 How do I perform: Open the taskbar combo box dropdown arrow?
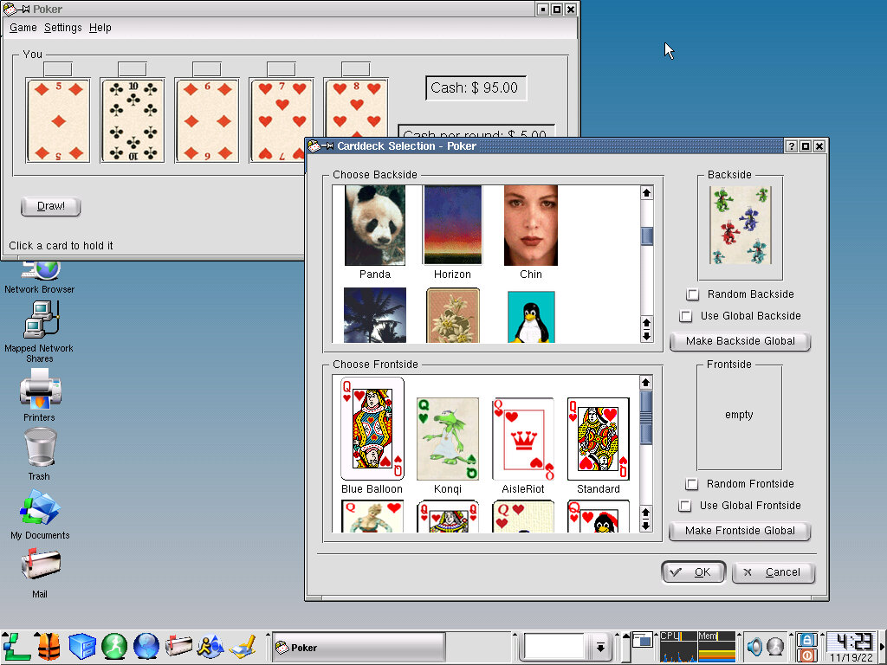(599, 647)
